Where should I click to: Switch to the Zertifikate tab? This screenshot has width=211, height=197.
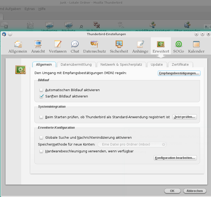point(180,65)
